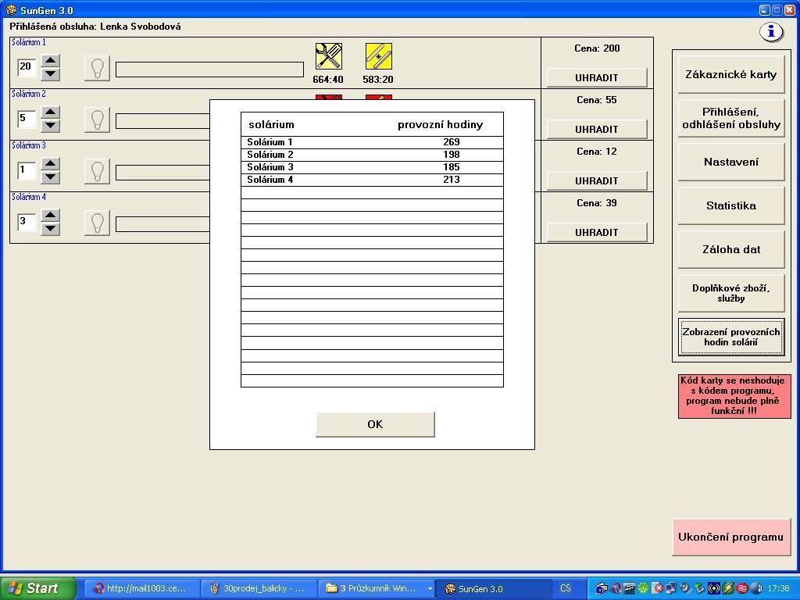Click the Solárium 1 light bulb icon
The height and width of the screenshot is (600, 800).
(97, 68)
